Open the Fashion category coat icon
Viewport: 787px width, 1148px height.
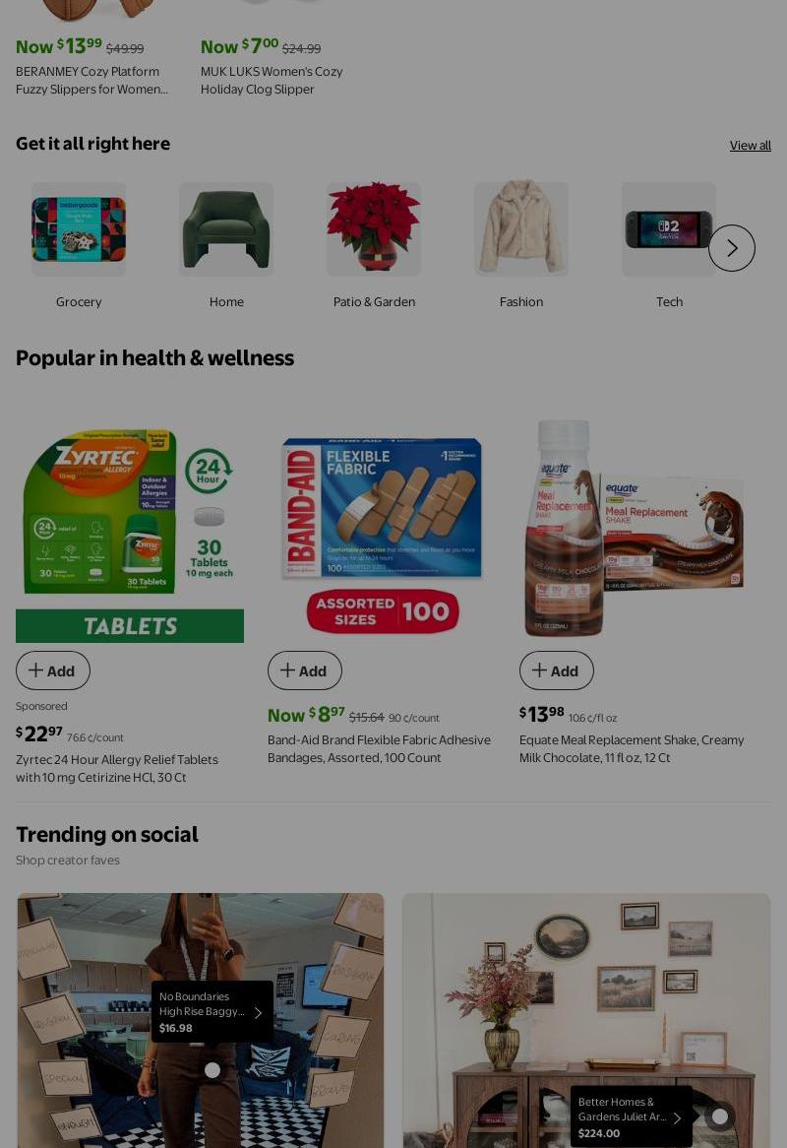click(x=520, y=229)
